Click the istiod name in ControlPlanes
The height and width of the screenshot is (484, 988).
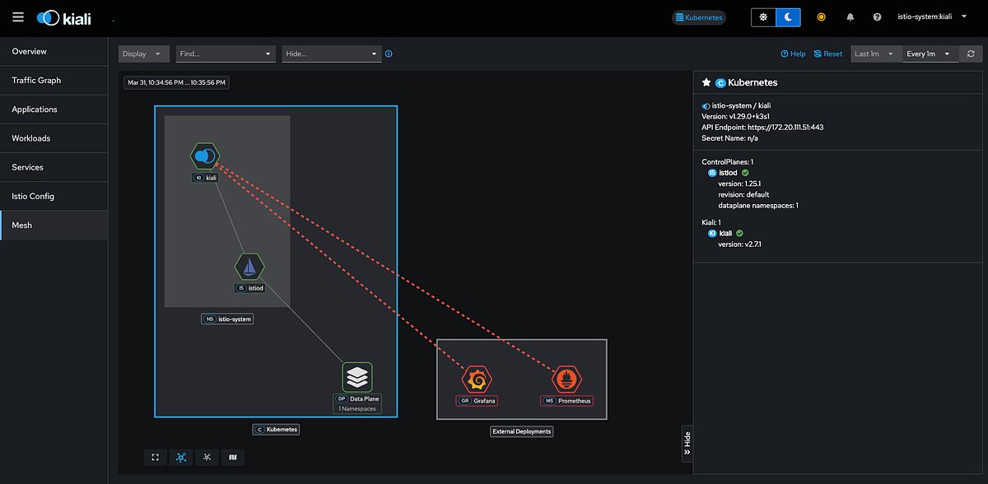tap(728, 173)
